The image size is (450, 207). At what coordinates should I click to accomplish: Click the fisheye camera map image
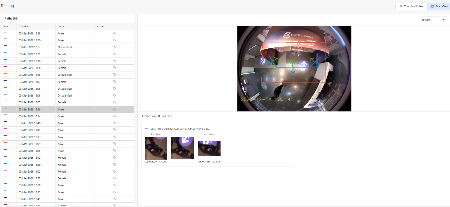pos(294,68)
